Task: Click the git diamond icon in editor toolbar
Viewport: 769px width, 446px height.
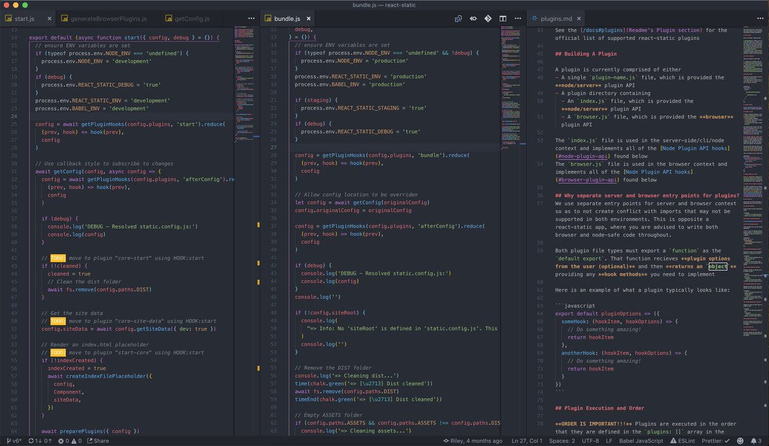Action: tap(488, 19)
